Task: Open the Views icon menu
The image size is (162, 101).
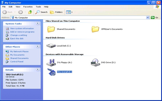Action: coord(68,12)
